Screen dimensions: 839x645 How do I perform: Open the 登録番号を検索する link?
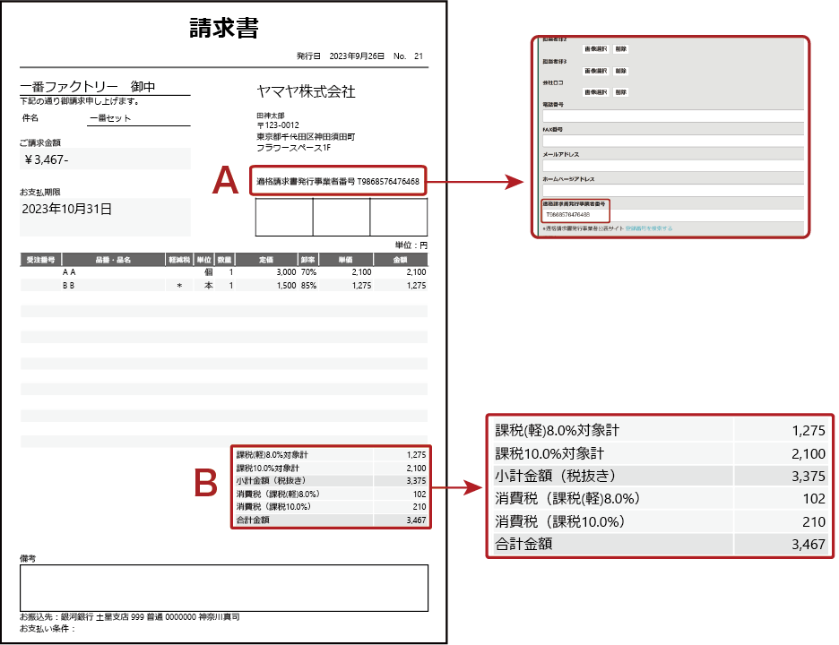650,228
